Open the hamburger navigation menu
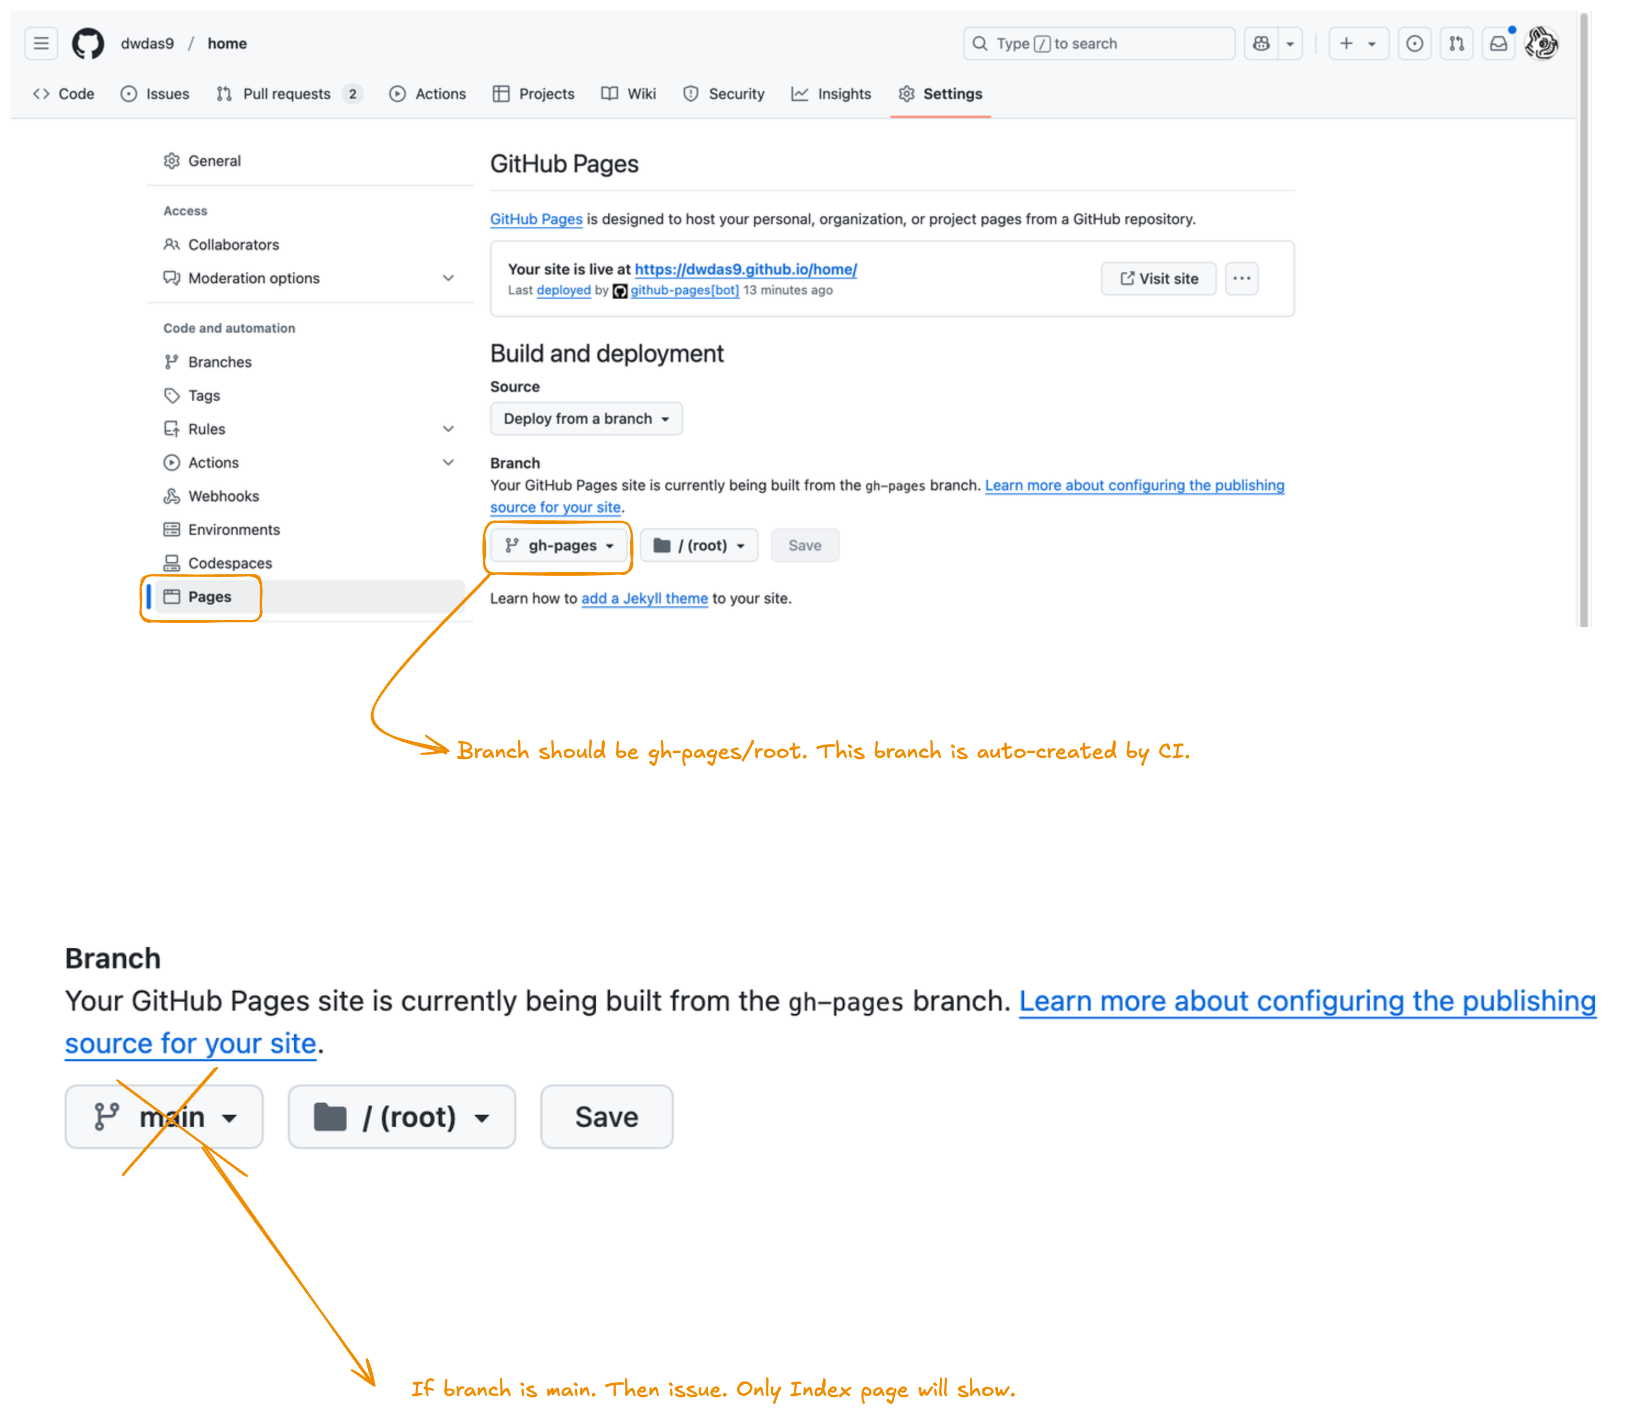The width and height of the screenshot is (1632, 1415). click(41, 43)
